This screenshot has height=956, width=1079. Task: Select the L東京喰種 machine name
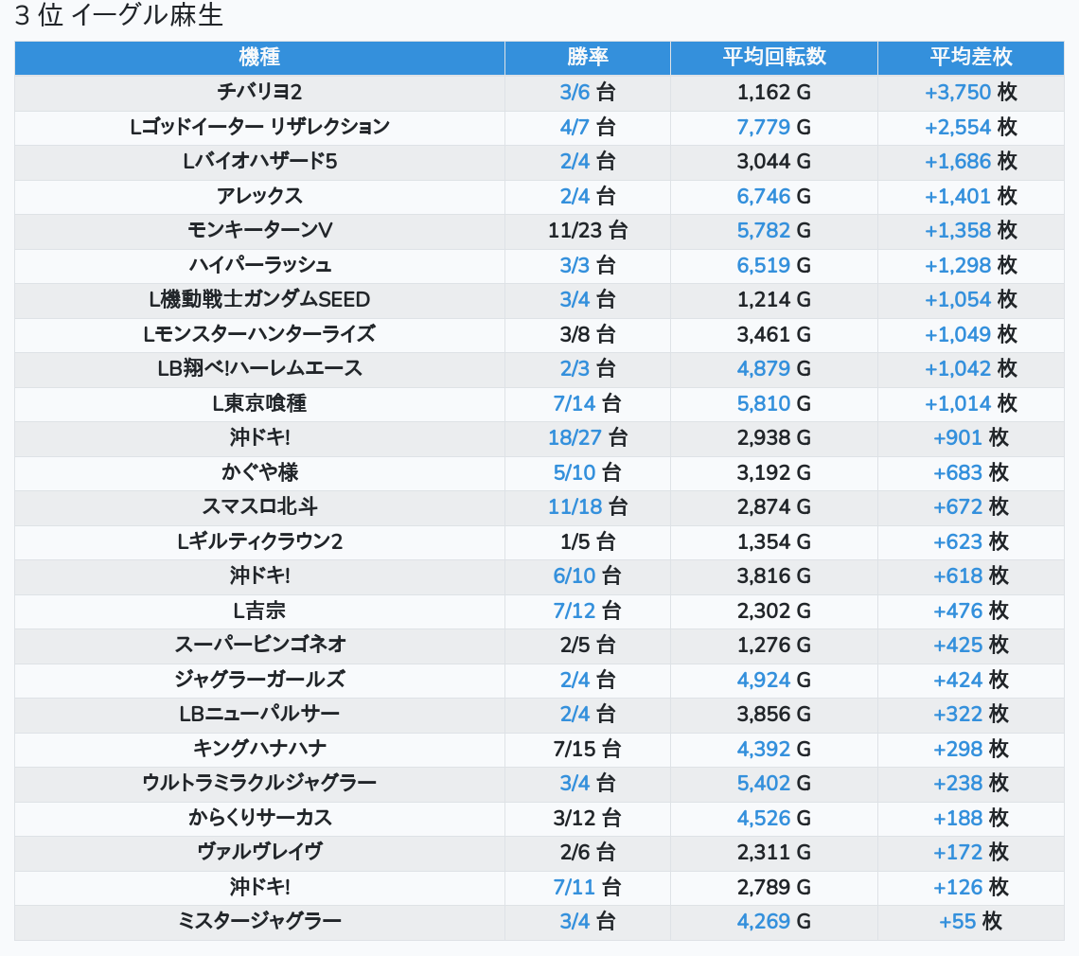259,403
